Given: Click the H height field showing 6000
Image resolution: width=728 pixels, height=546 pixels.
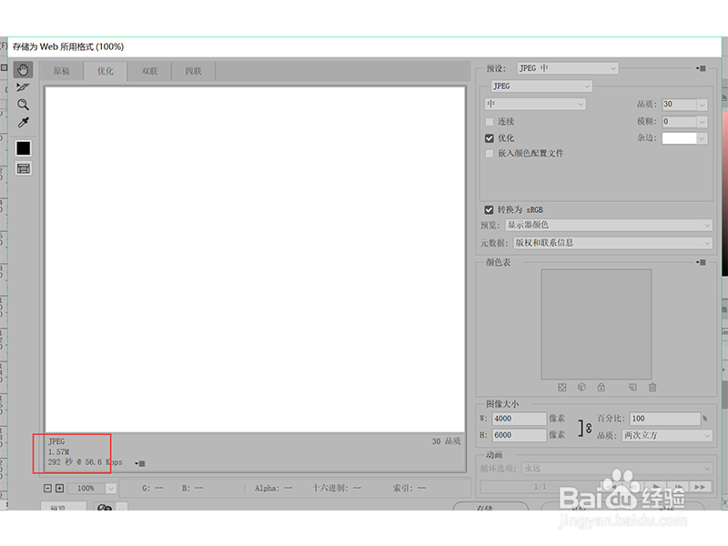Looking at the screenshot, I should [519, 435].
